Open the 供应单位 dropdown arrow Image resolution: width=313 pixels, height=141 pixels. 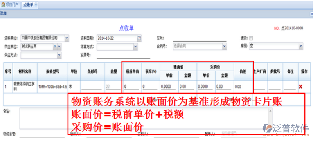[x=59, y=47]
